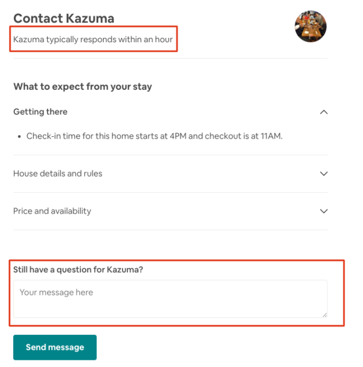Expand House details and rules chevron
This screenshot has height=367, width=363.
coord(324,174)
